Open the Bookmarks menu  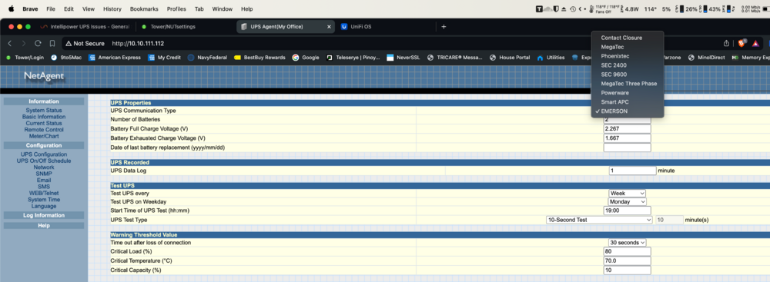[145, 8]
